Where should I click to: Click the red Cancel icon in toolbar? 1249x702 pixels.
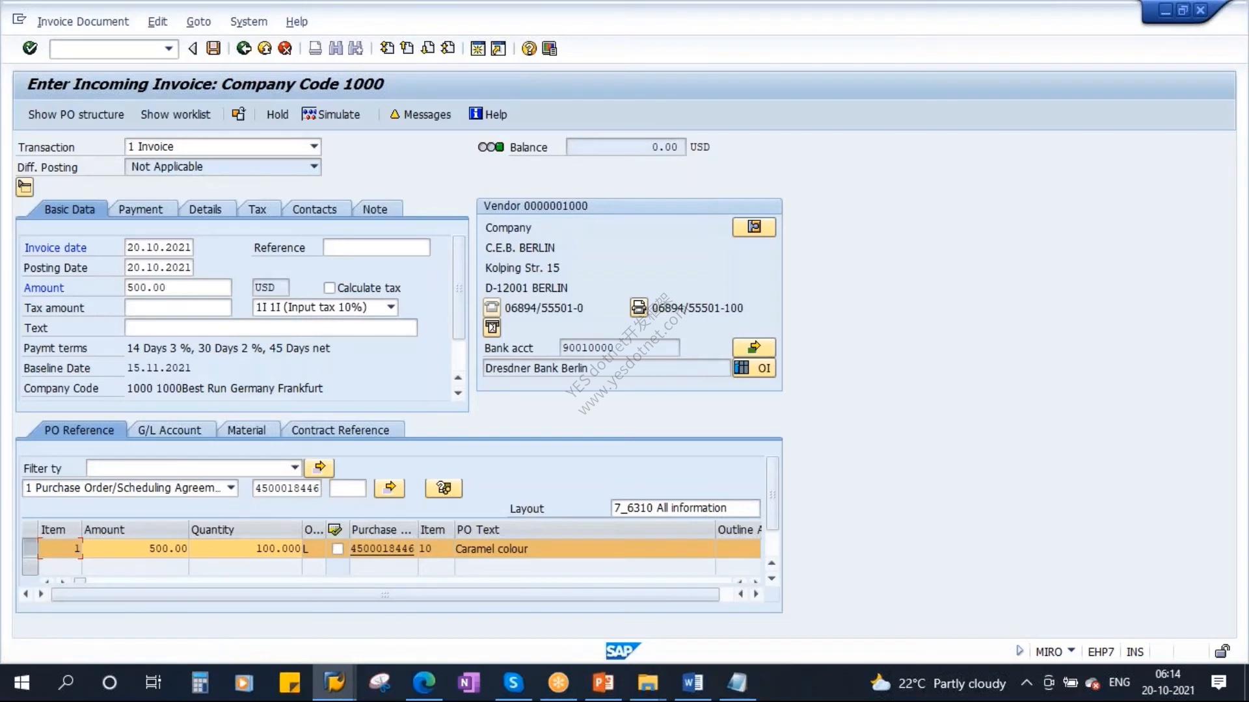point(285,48)
